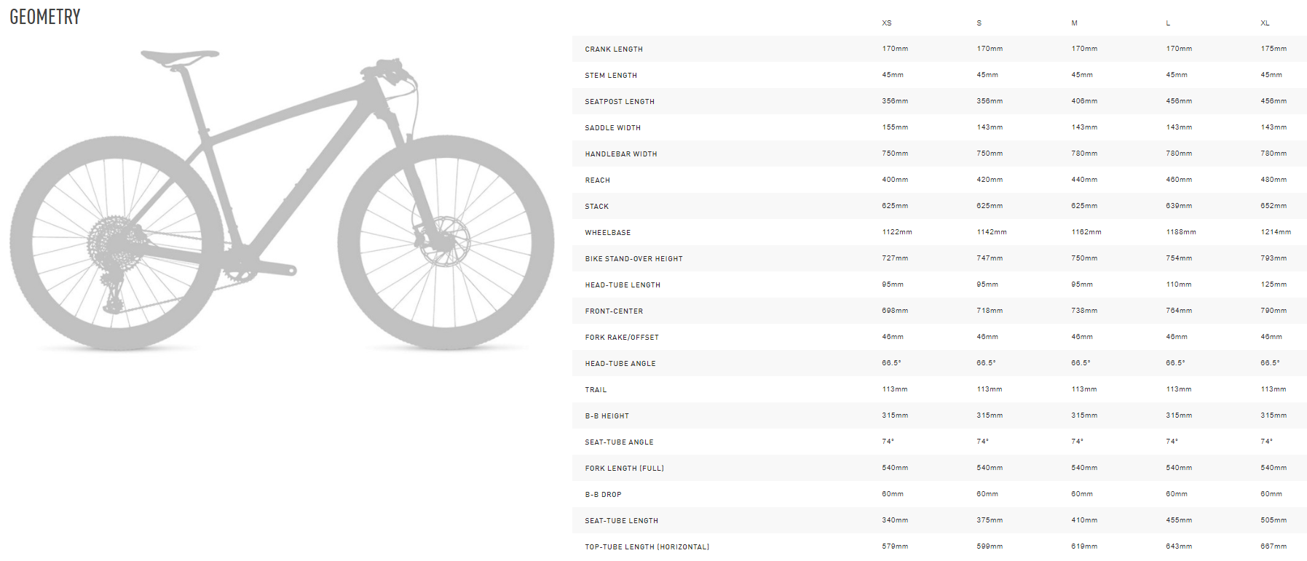Click the Seatpost Length row label
The image size is (1307, 561).
tap(619, 102)
